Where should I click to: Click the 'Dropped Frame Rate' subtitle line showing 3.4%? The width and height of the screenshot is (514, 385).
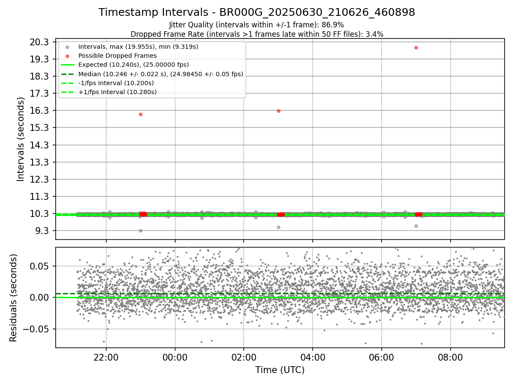pyautogui.click(x=257, y=34)
